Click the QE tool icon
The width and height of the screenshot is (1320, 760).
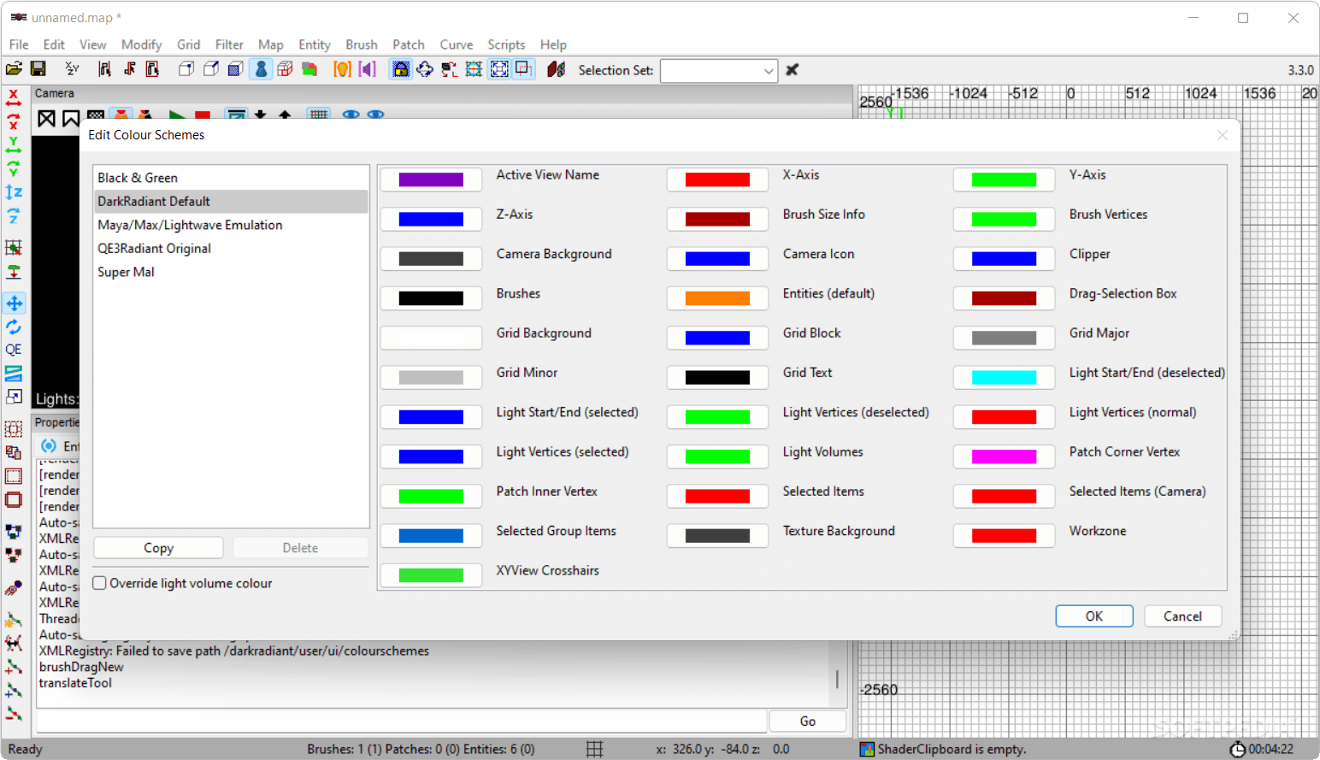tap(14, 350)
